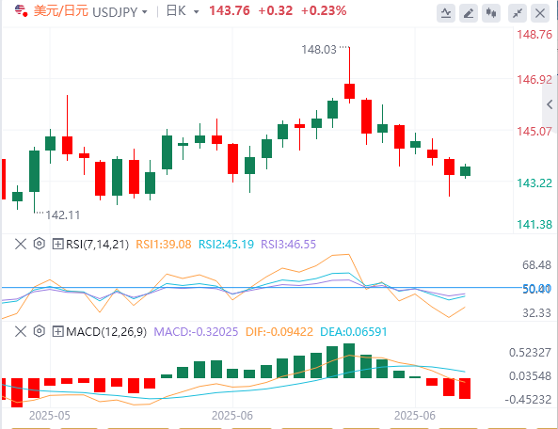
Task: Click the RSI 50 level line label
Action: coord(537,289)
